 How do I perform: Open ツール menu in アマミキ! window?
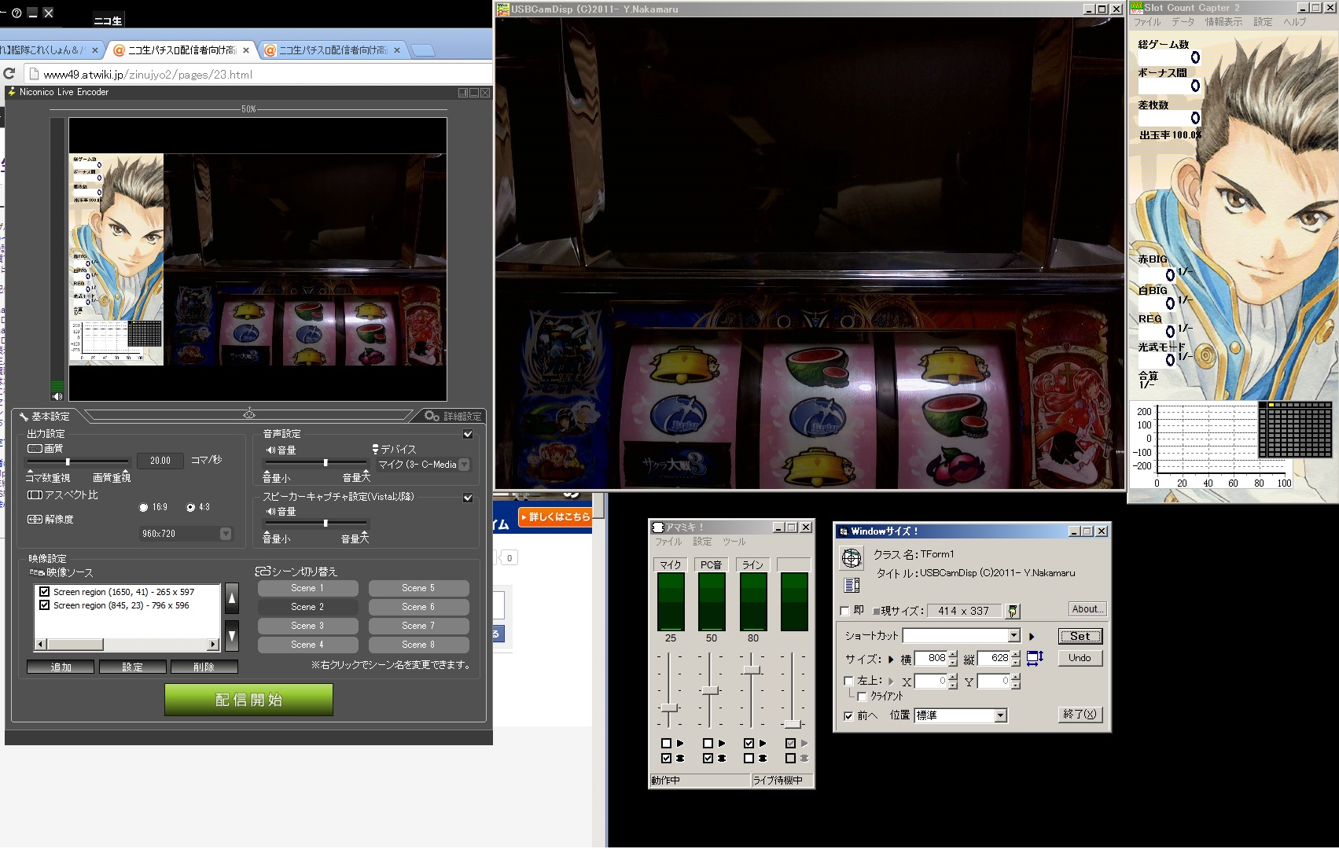click(734, 542)
